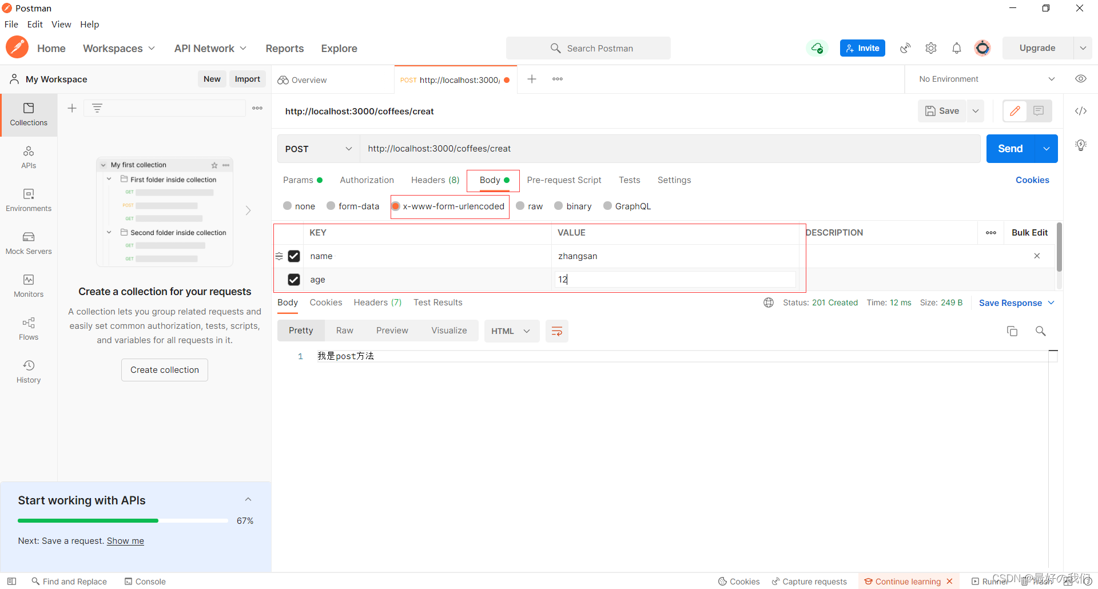Switch to the Params request tab
1098x589 pixels.
303,180
